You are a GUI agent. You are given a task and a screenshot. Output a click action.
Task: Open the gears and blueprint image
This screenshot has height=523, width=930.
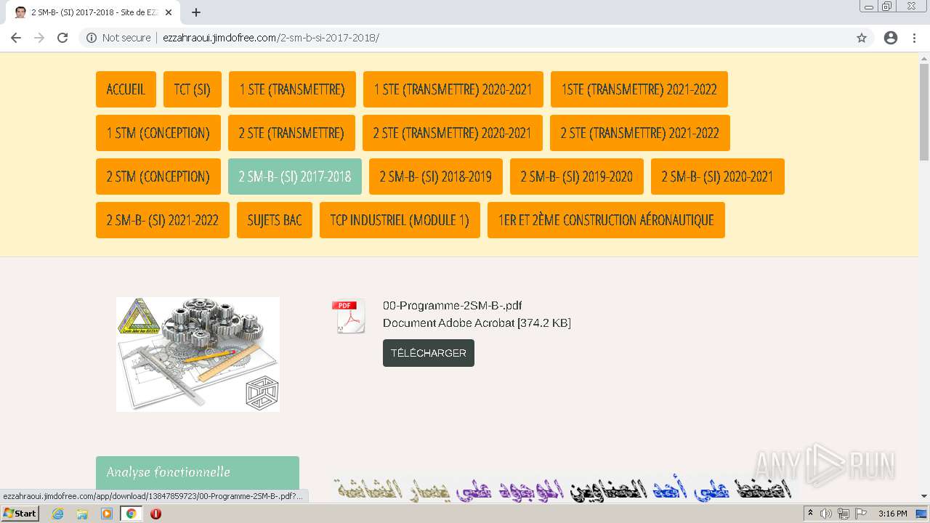tap(198, 354)
